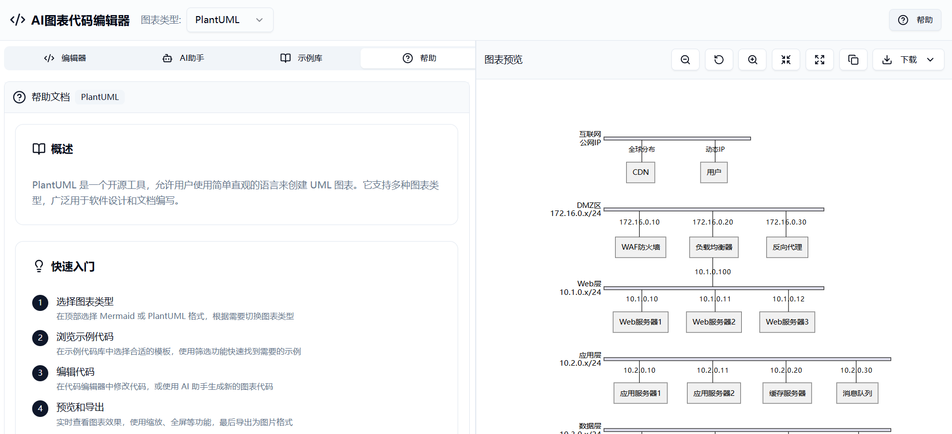Click the Web服务器3 node
The width and height of the screenshot is (952, 434).
pyautogui.click(x=787, y=322)
